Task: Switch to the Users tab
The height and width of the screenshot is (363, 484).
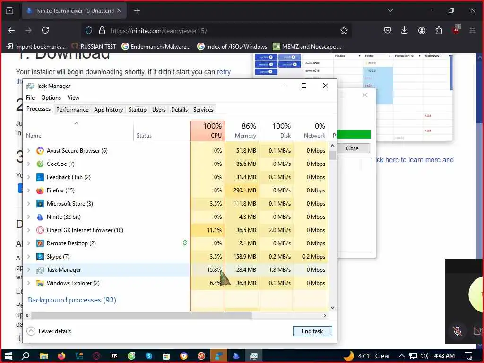Action: [x=159, y=110]
